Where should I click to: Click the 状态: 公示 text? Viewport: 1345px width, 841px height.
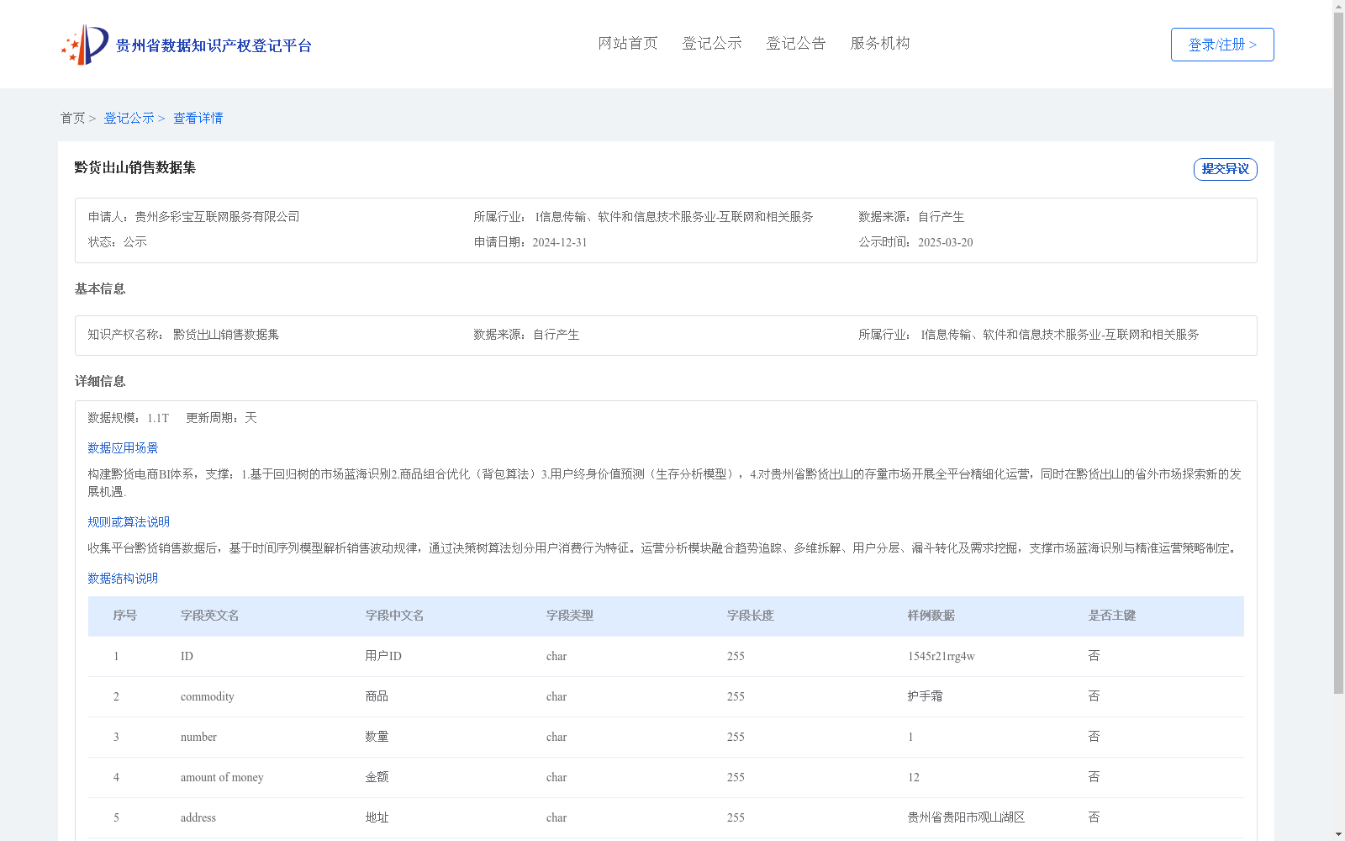[x=118, y=242]
